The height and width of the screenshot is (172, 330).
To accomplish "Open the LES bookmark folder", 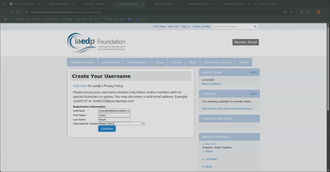I will (x=37, y=19).
